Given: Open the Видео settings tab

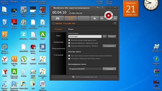Looking at the screenshot, I should [58, 36].
